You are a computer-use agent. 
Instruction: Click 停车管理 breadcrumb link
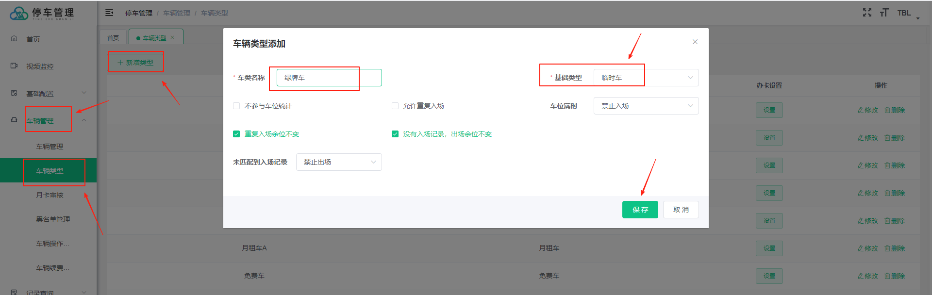(x=139, y=13)
